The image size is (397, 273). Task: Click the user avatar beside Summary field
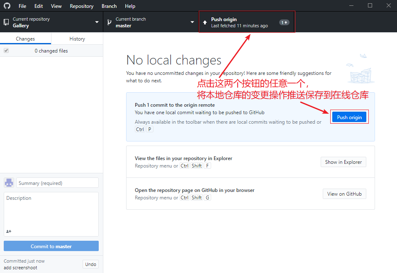coord(9,182)
